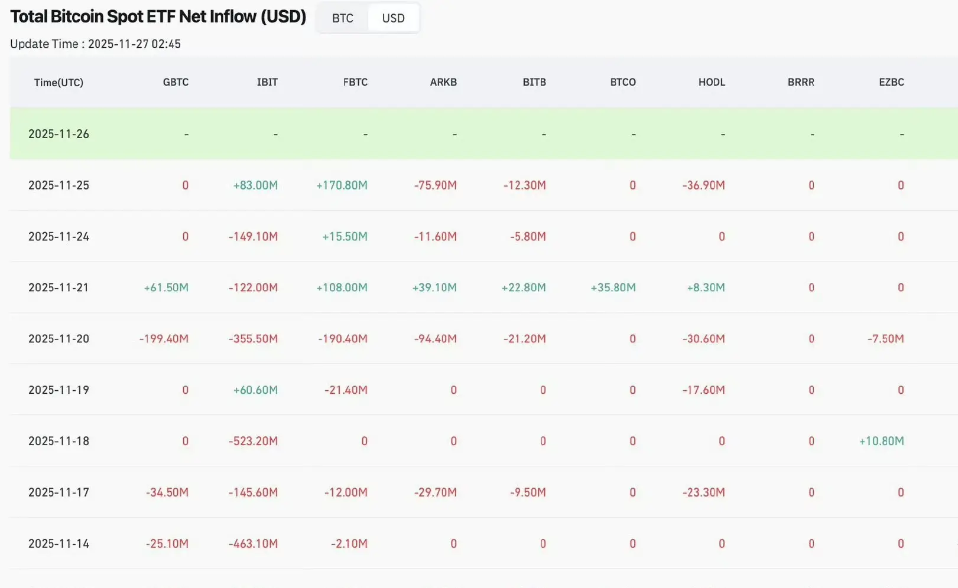This screenshot has height=588, width=958.
Task: Click the +39.10M ARKB value
Action: 434,288
